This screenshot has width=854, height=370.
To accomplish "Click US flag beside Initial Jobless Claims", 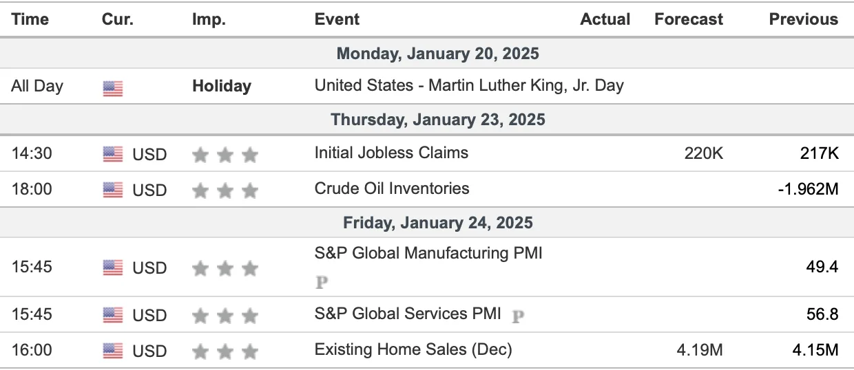I will click(113, 155).
